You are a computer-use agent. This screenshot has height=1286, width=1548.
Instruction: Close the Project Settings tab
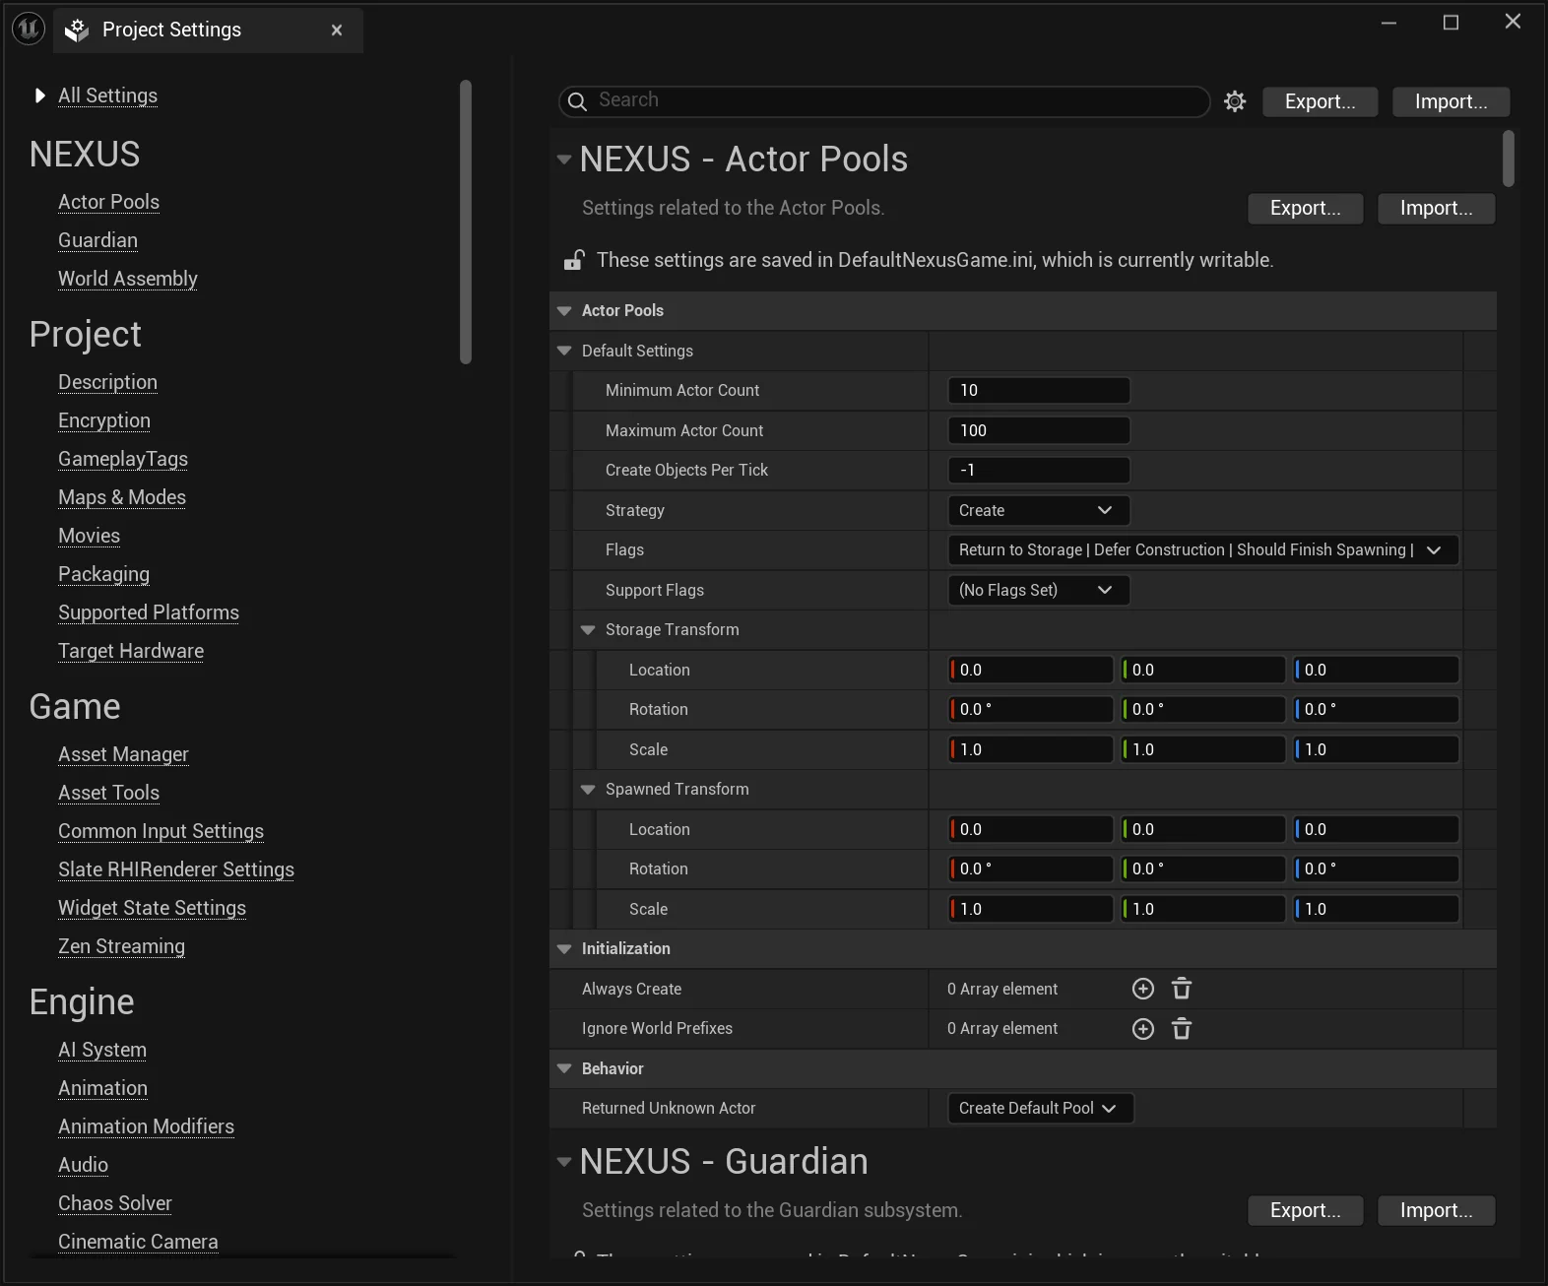[337, 31]
